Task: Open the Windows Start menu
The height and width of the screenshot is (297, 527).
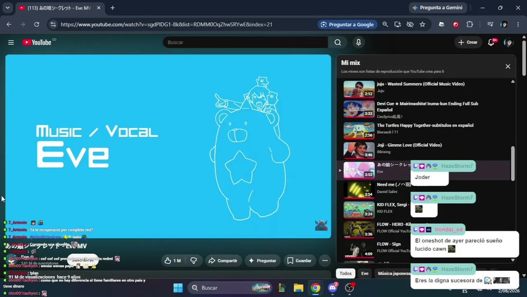Action: [x=178, y=288]
